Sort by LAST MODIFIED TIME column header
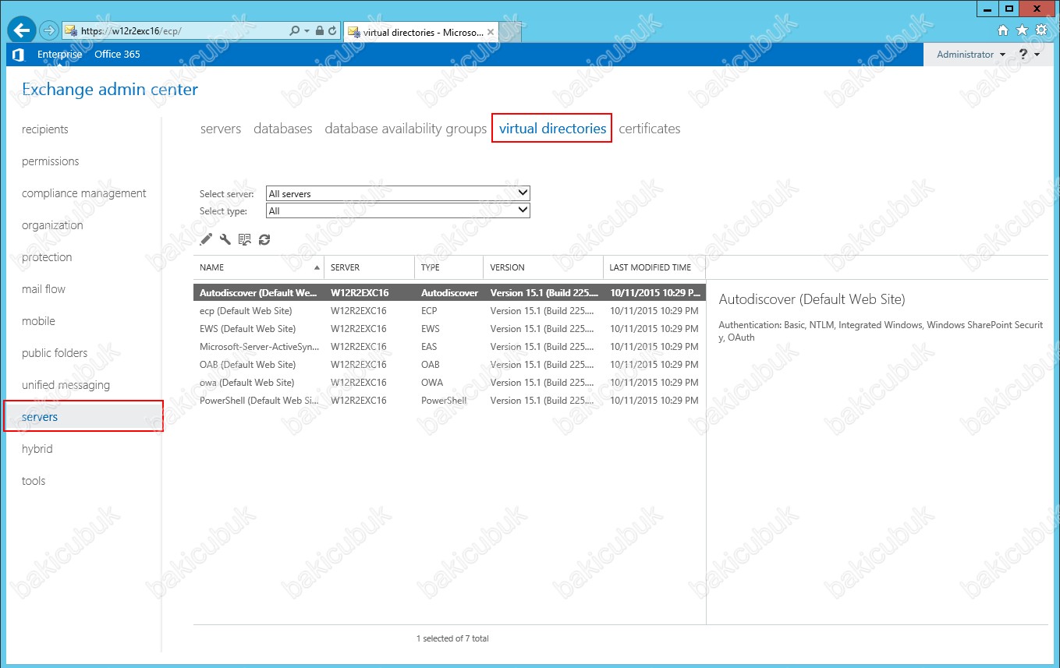Image resolution: width=1060 pixels, height=668 pixels. pos(654,267)
